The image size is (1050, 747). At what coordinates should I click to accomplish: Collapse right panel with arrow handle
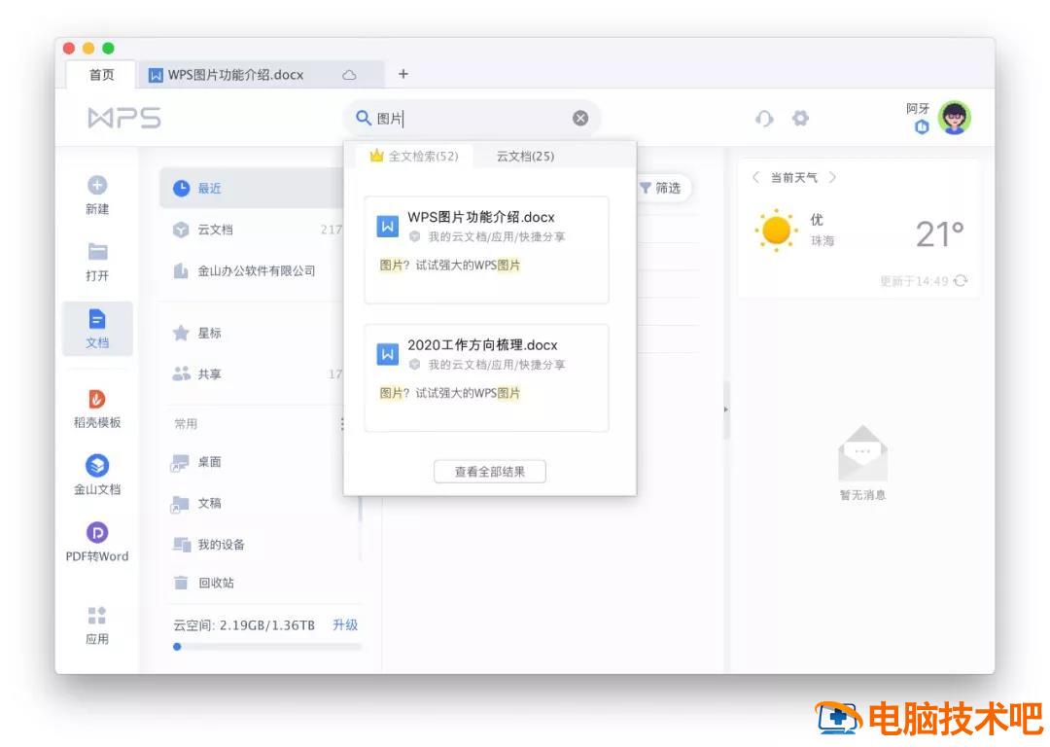(726, 409)
